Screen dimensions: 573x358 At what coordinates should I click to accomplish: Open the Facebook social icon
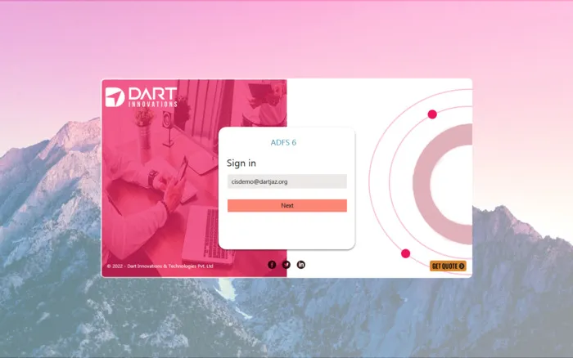[x=272, y=265]
